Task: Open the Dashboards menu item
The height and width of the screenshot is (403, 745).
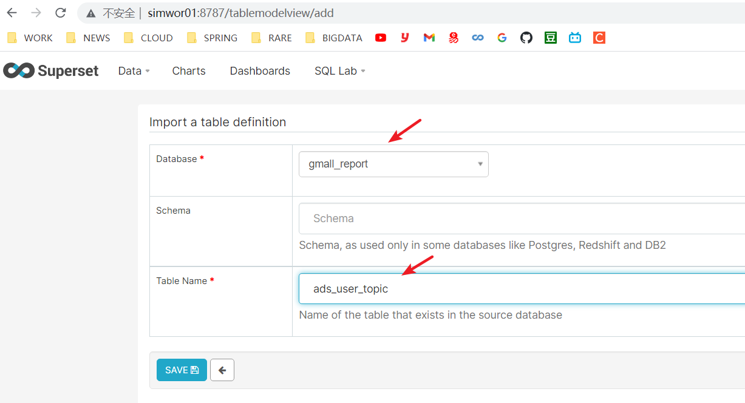Action: coord(260,71)
